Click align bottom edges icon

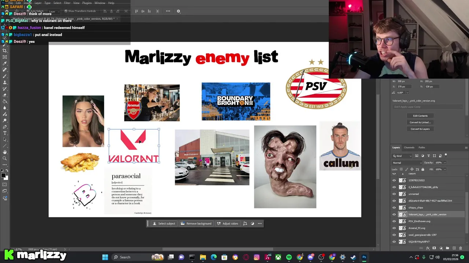(x=149, y=11)
